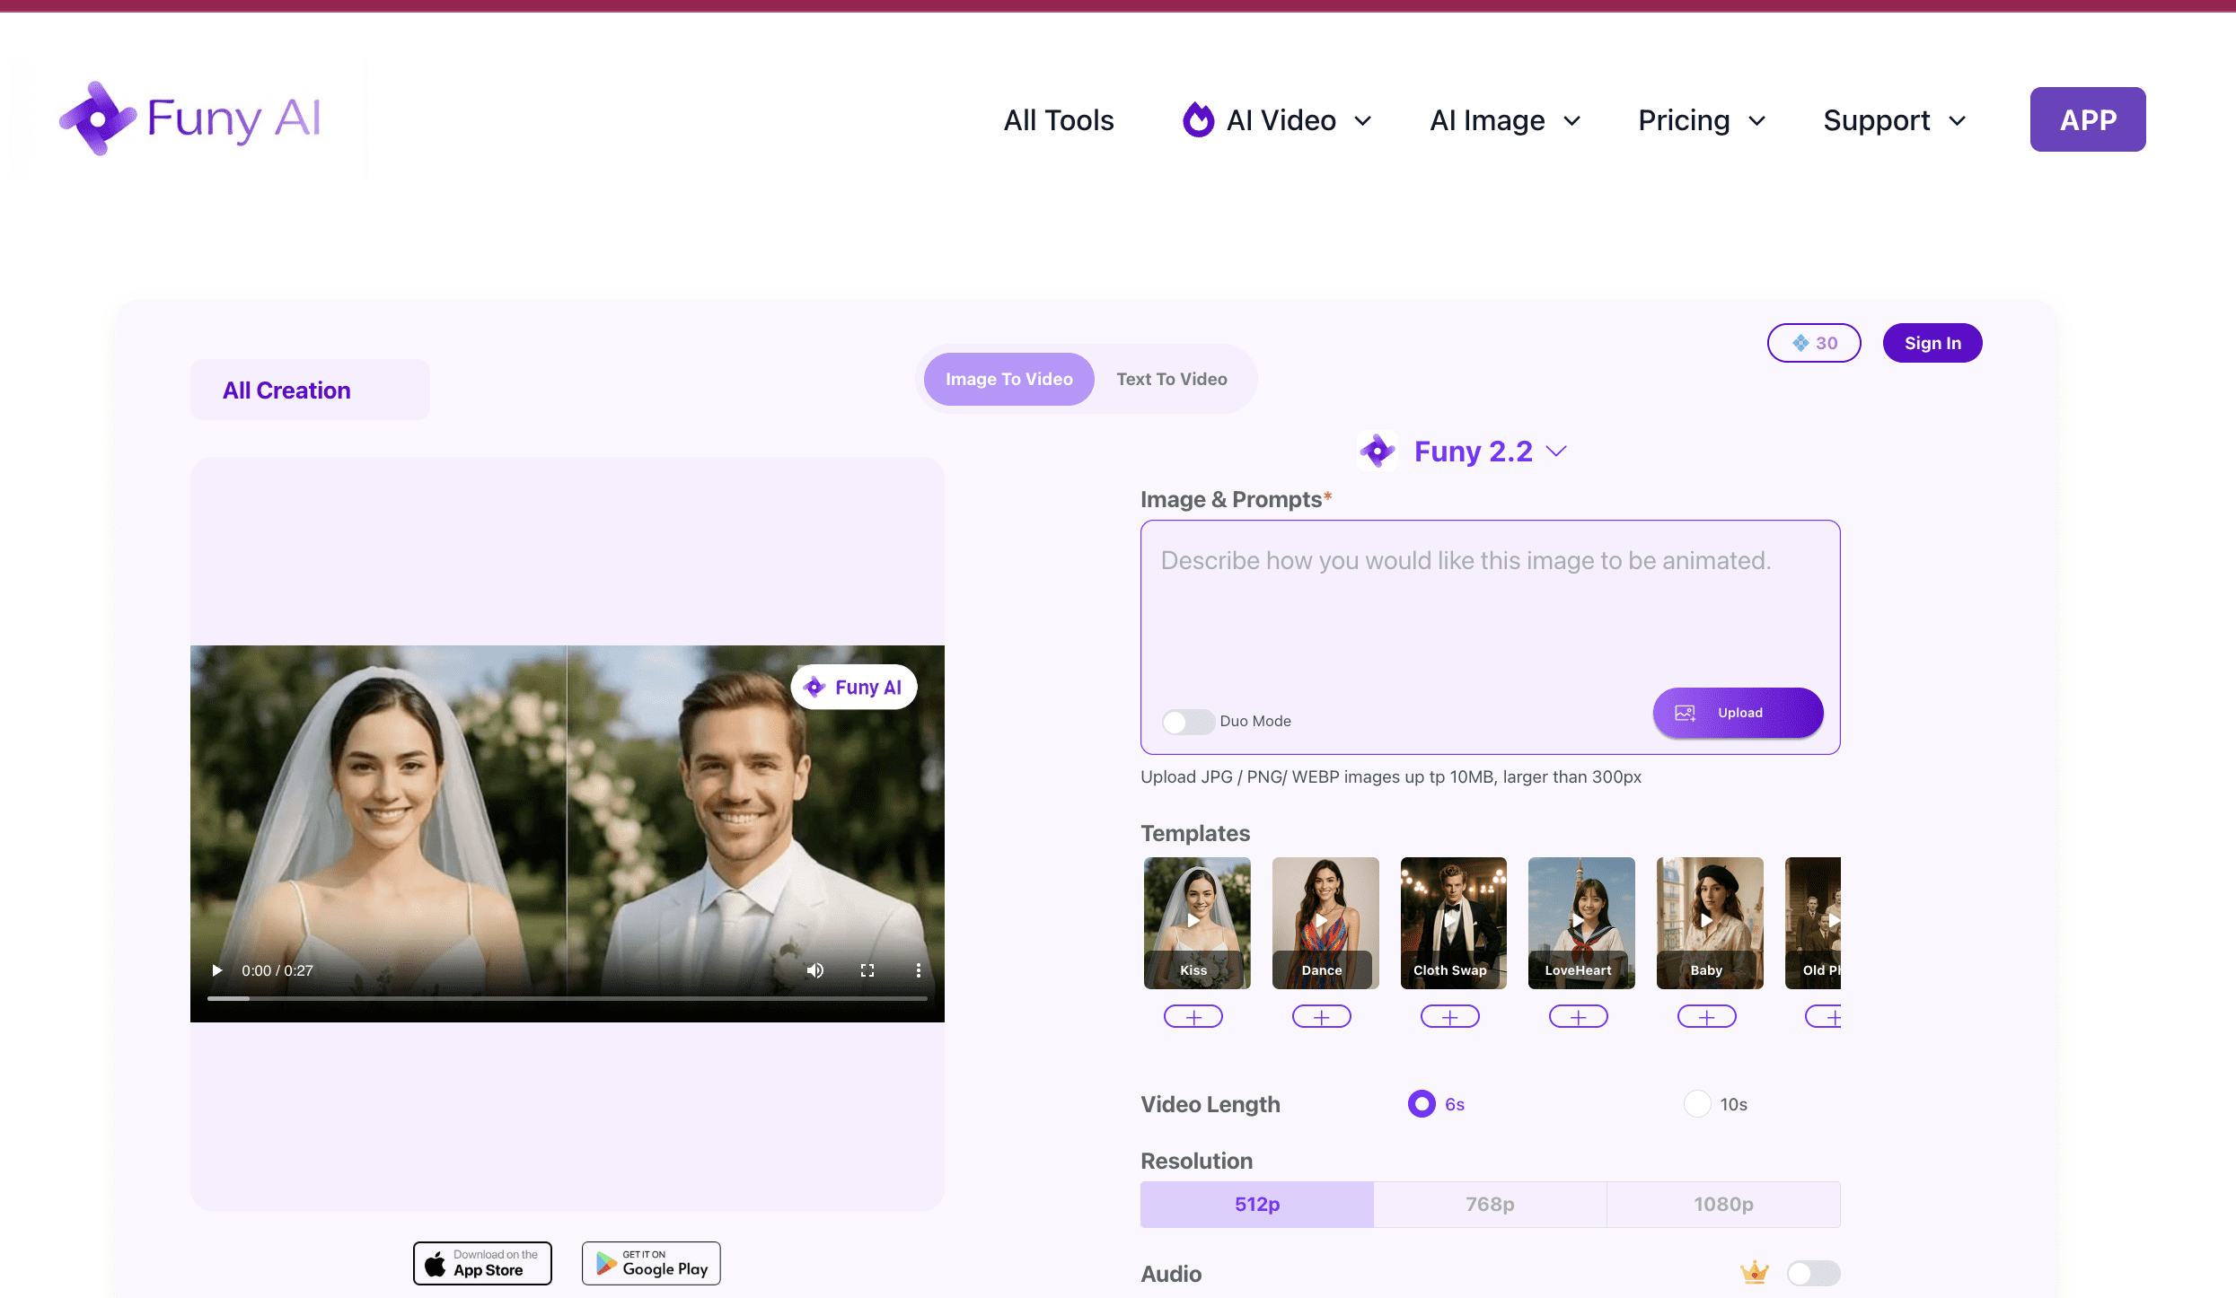Open video more options three-dot menu
Viewport: 2236px width, 1298px height.
918,970
